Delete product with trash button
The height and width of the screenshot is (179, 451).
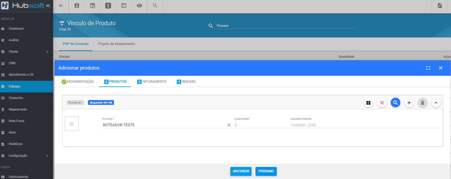[423, 103]
